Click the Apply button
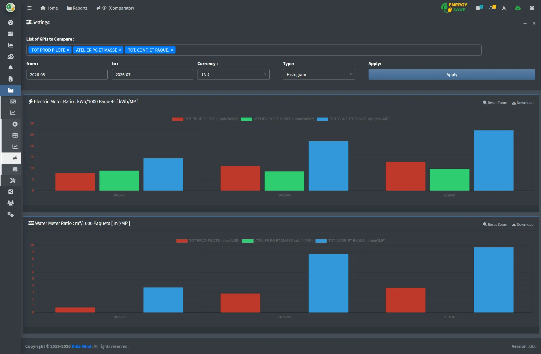541x354 pixels. coord(452,74)
